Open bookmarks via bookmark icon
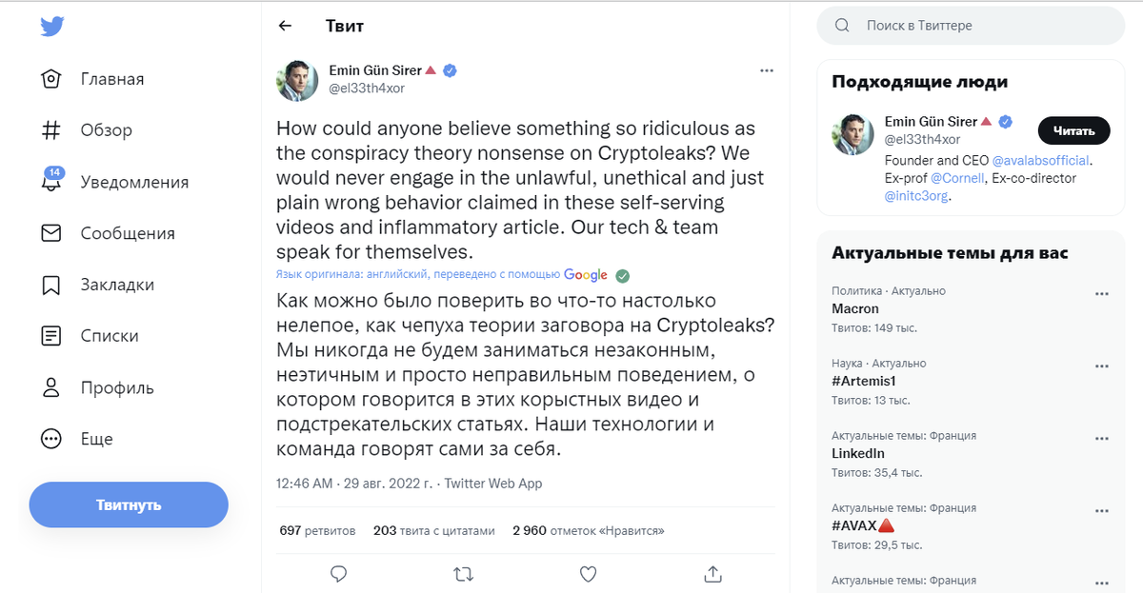 (49, 285)
